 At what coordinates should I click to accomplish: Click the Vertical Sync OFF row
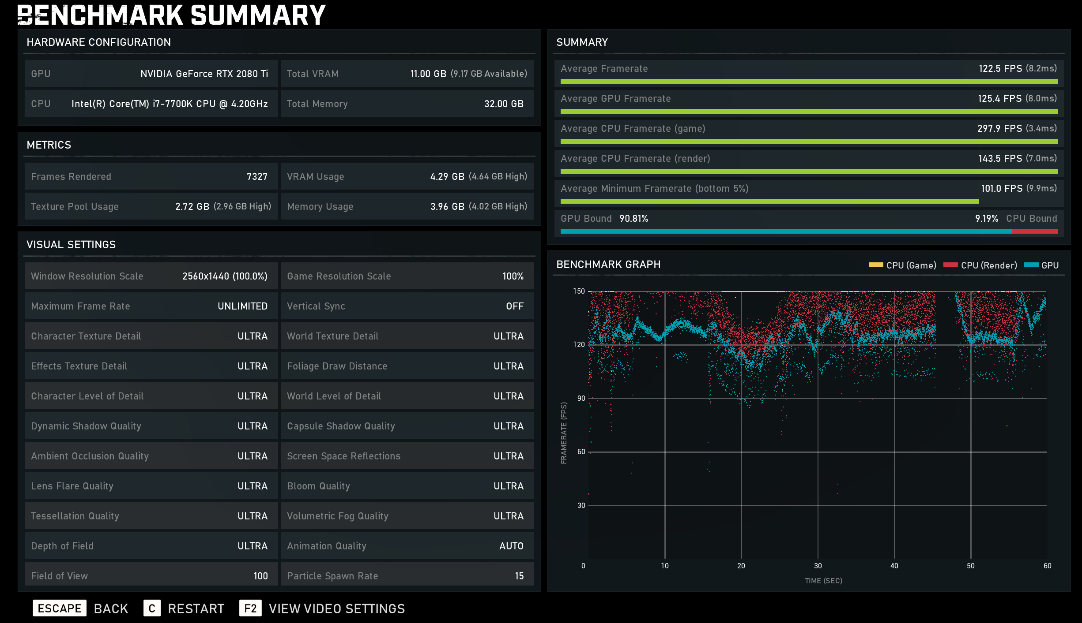(407, 306)
